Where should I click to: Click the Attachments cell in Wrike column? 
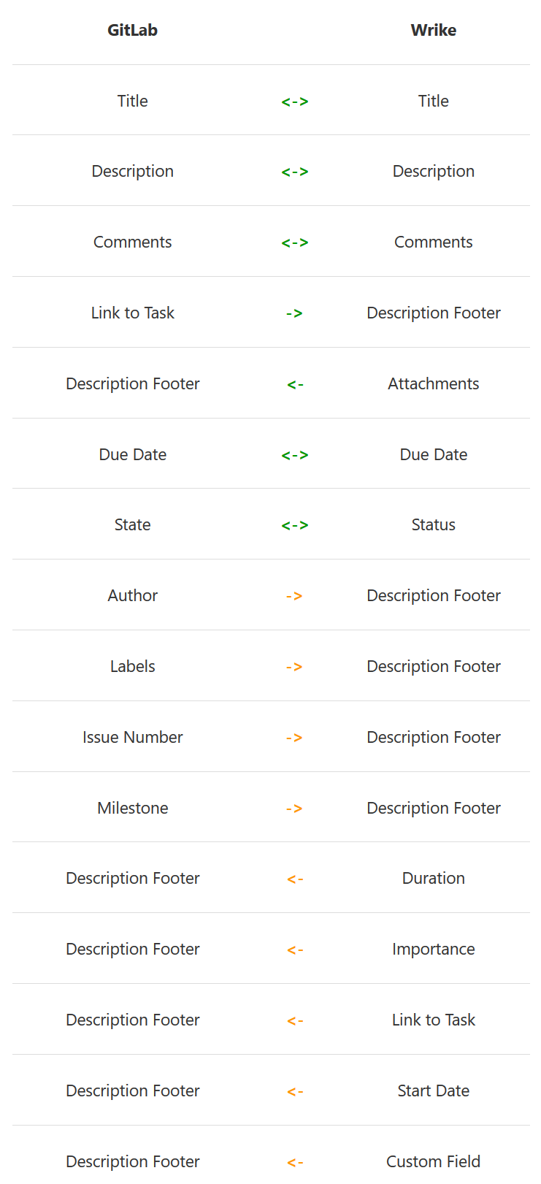click(434, 383)
